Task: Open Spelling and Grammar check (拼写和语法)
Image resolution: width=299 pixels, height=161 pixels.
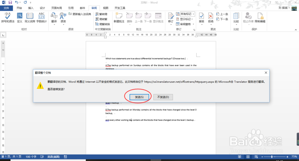Action: pos(8,18)
